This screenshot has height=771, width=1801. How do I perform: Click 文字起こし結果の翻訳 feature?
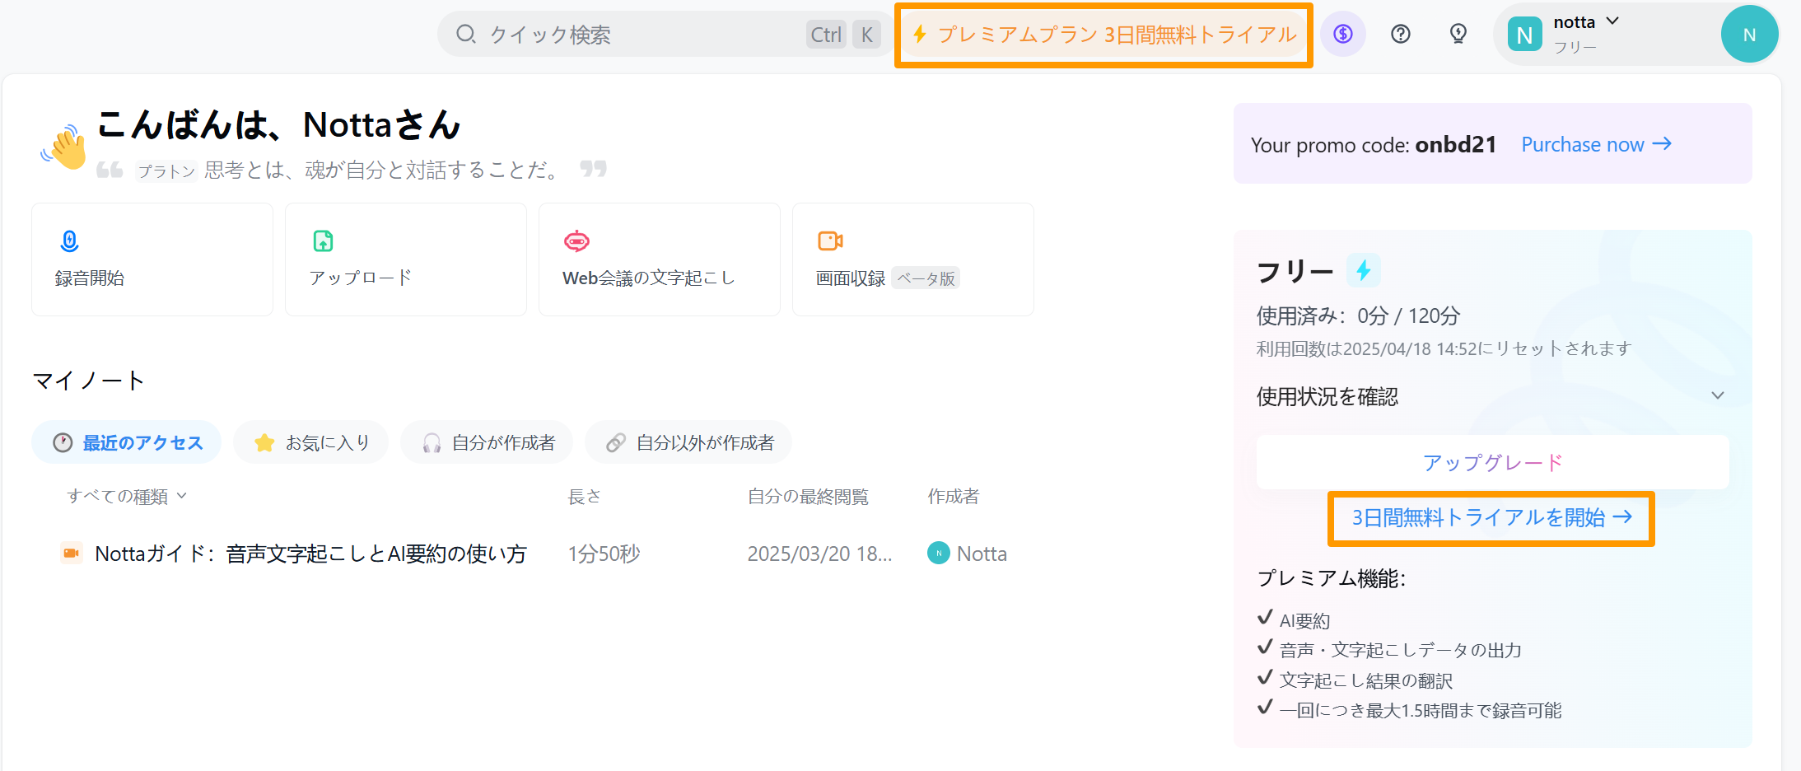tap(1365, 680)
